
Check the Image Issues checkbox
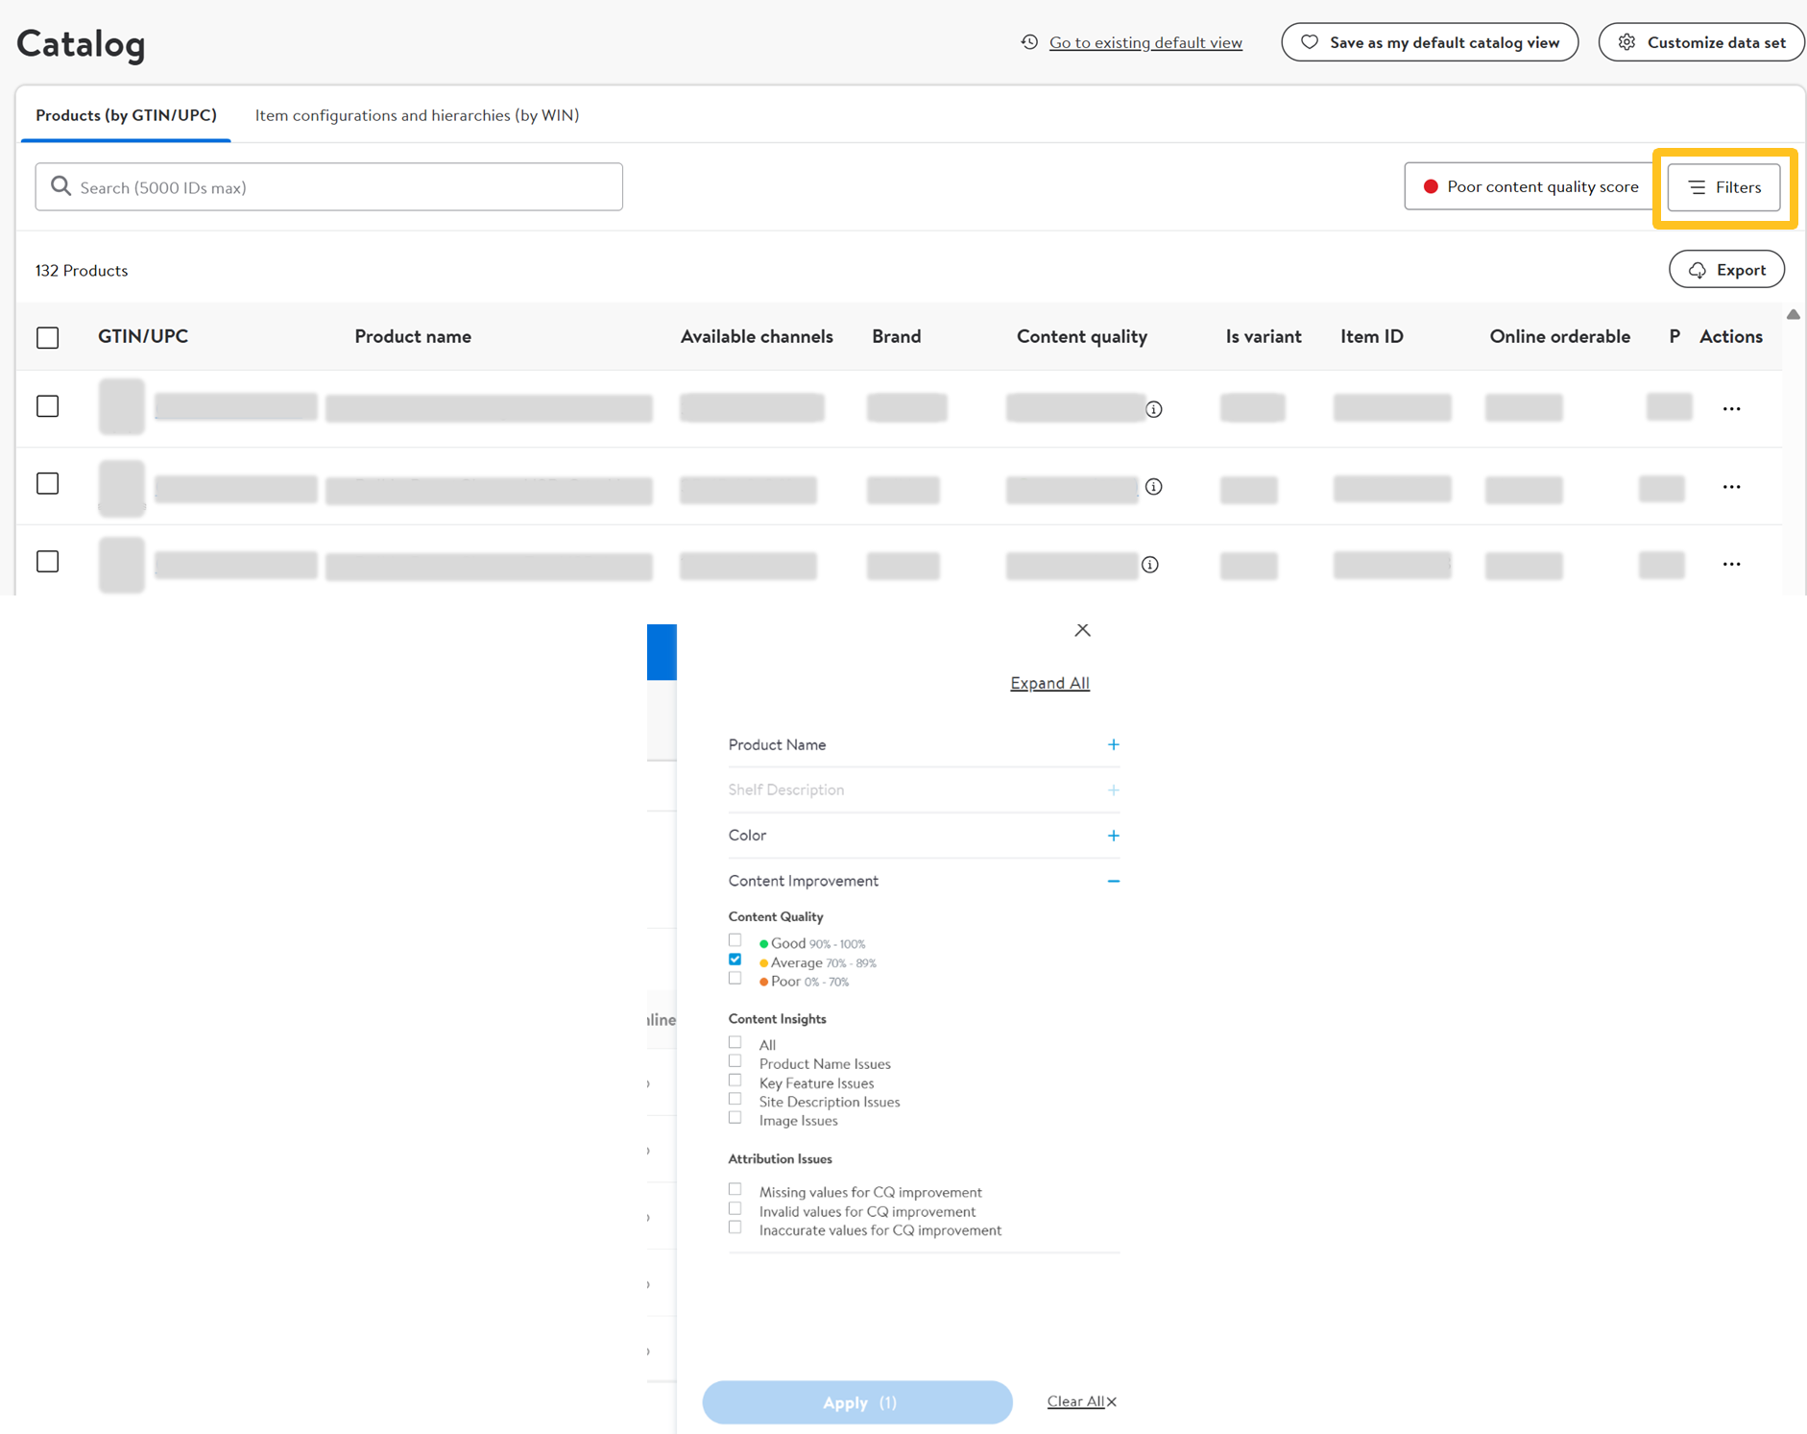(x=735, y=1118)
